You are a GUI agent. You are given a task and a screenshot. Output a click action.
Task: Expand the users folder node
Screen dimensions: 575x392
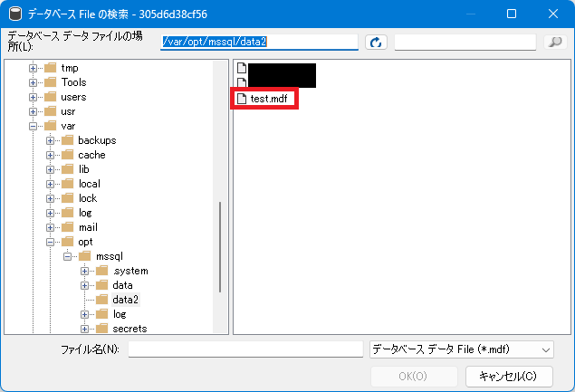click(33, 97)
